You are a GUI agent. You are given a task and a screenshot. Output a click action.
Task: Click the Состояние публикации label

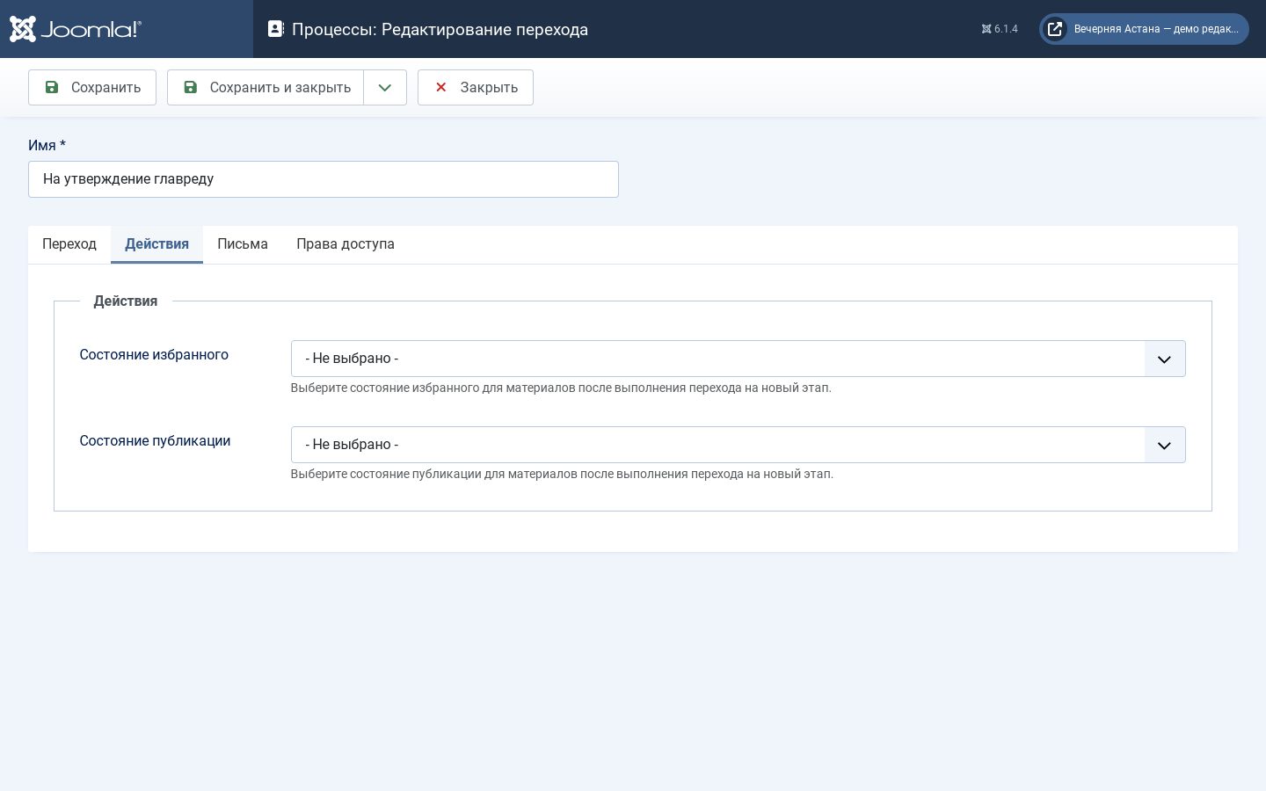[x=155, y=441]
